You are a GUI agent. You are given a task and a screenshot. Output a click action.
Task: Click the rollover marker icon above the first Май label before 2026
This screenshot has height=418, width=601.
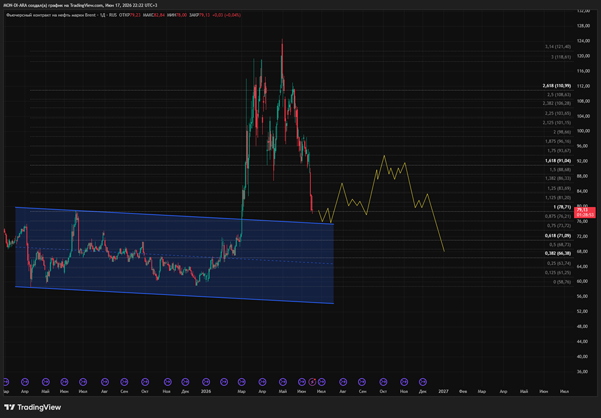46,381
